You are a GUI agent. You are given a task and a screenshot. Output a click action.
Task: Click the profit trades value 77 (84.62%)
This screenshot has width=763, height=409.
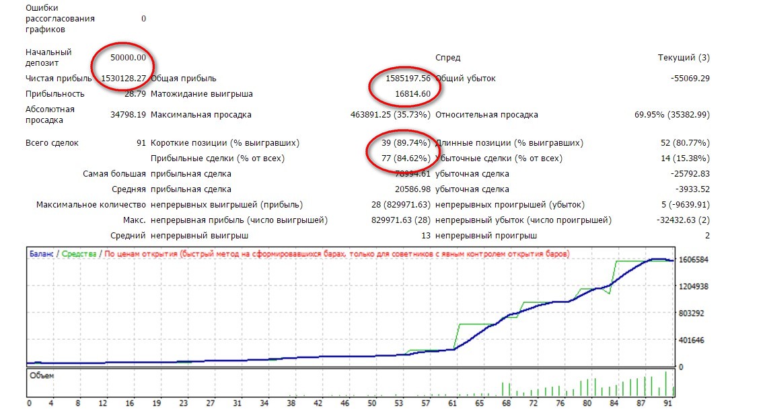tap(401, 158)
